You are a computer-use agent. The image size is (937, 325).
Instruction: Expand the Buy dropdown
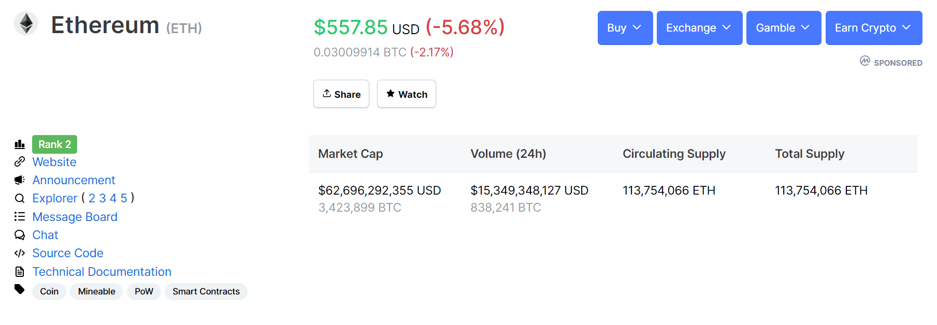click(x=625, y=28)
